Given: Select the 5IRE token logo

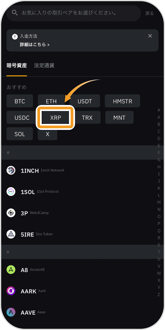Looking at the screenshot, I should click(x=11, y=234).
